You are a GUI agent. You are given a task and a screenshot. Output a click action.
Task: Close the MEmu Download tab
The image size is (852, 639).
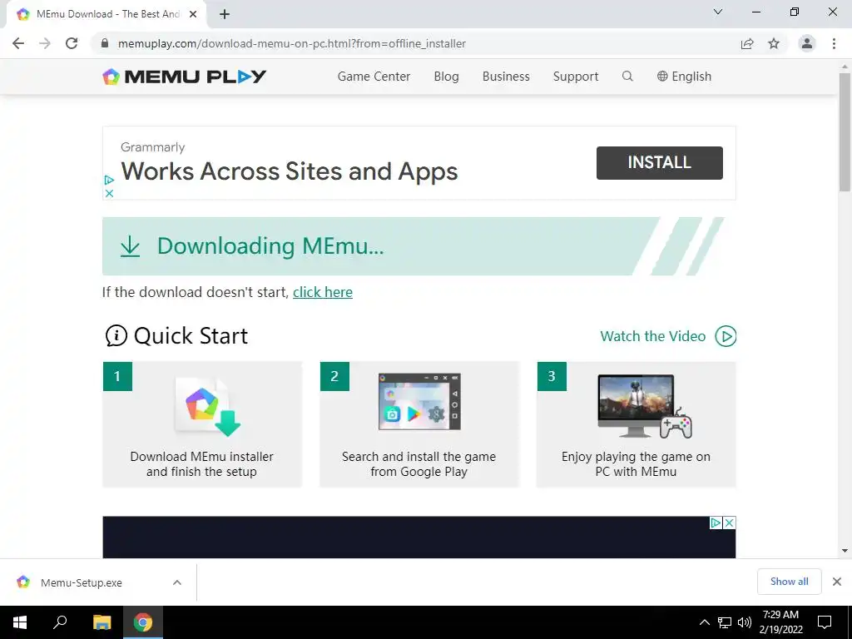tap(193, 14)
